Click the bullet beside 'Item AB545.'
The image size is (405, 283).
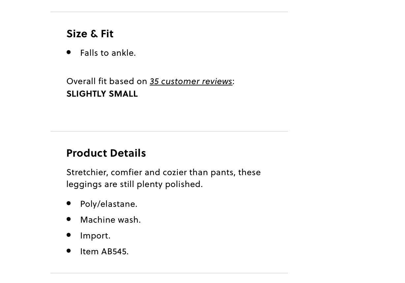pos(69,251)
